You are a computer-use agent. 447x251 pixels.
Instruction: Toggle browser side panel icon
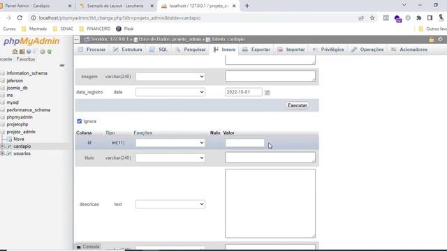point(430,18)
